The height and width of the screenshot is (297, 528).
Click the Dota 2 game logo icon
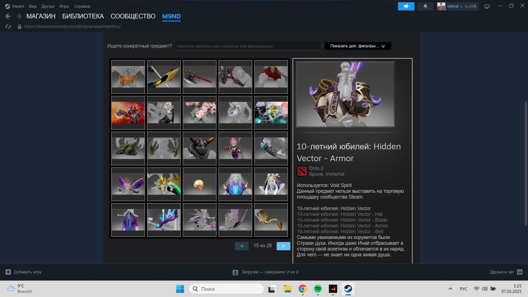coord(302,171)
